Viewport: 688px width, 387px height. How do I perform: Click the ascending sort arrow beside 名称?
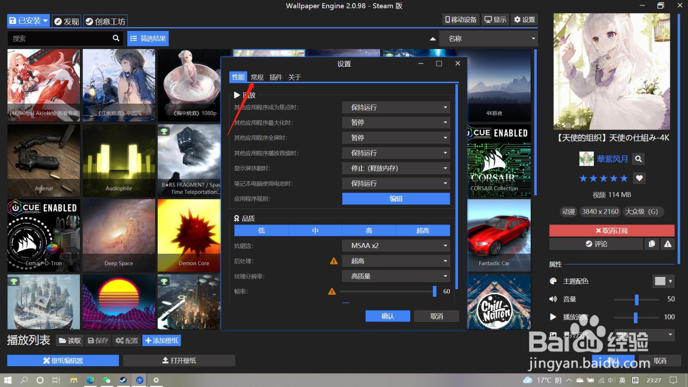pos(433,39)
